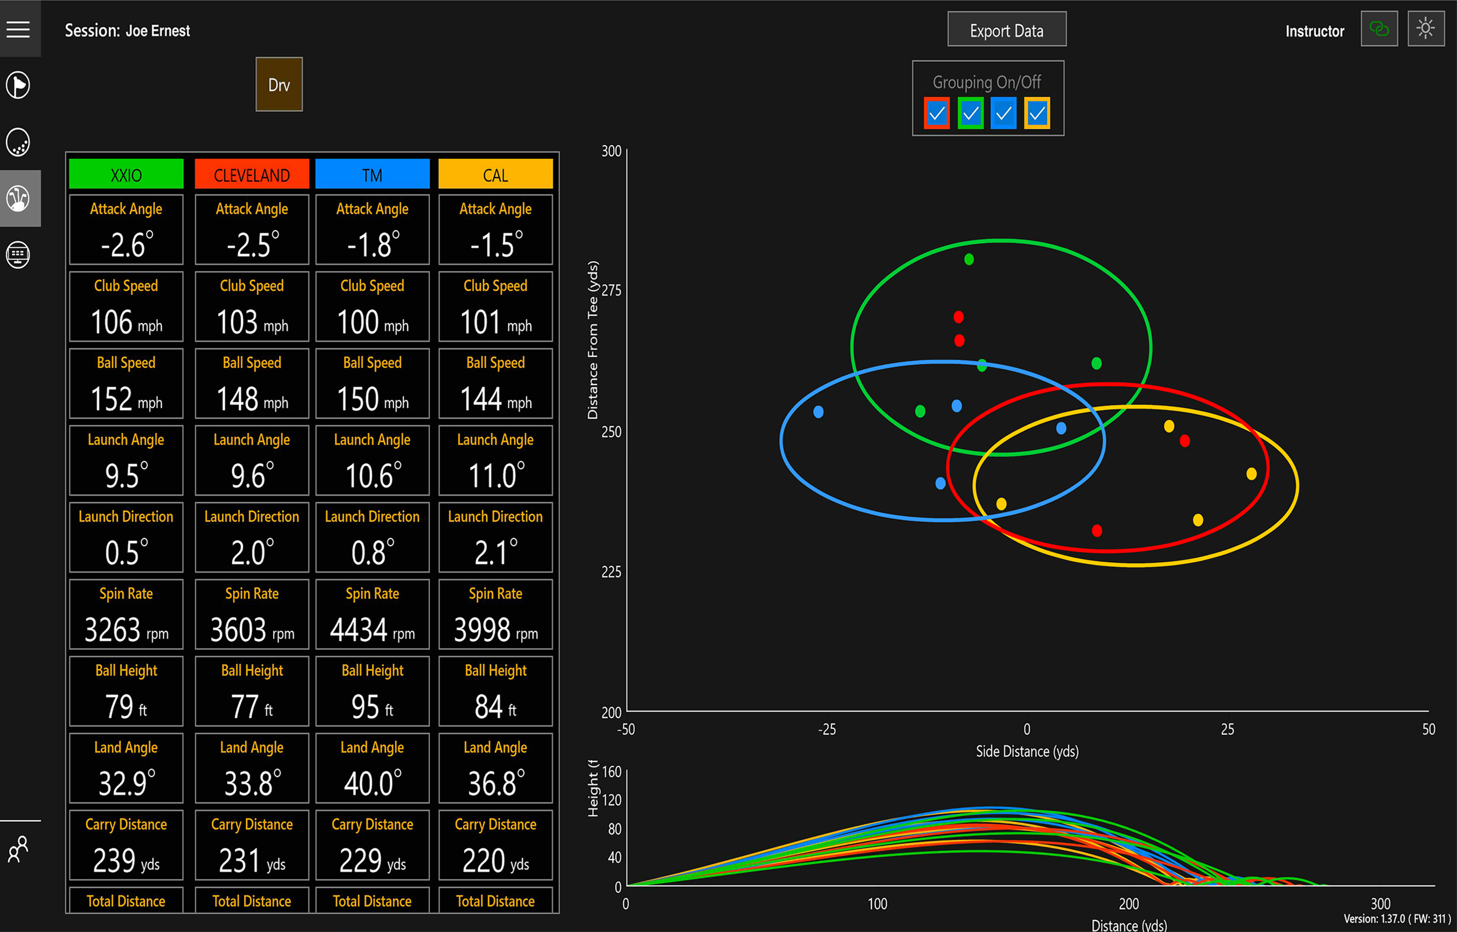Select the CLEVELAND column header

(x=252, y=175)
